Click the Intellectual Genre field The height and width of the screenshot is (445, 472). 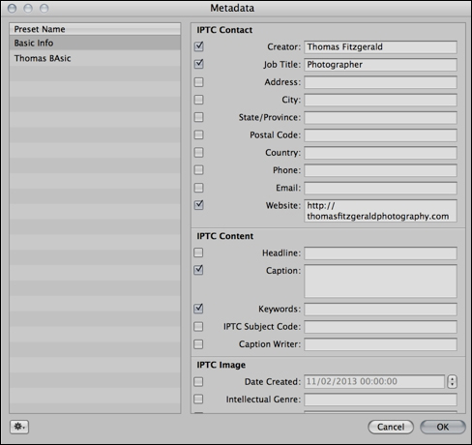point(380,400)
